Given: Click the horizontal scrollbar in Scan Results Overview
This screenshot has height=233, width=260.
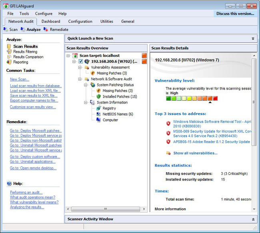Looking at the screenshot, I should pos(106,209).
